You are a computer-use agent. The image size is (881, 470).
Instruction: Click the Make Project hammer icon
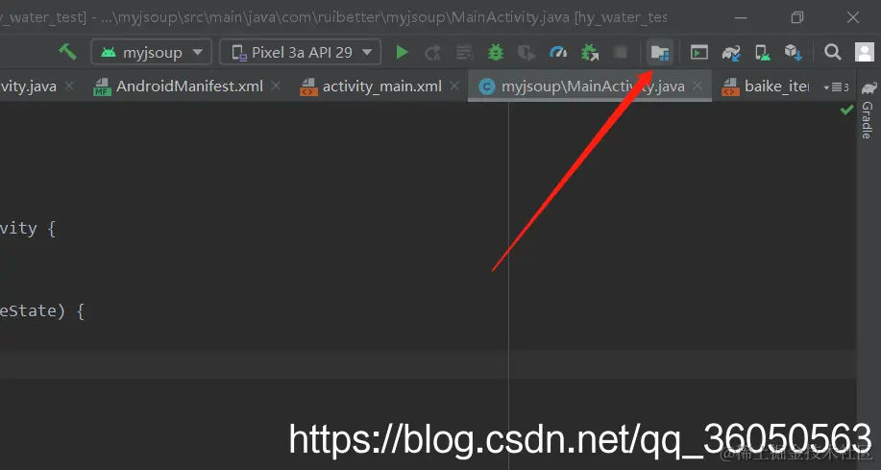coord(67,52)
